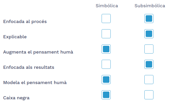Uncheck Simbólica for Augmenta el pensament humà
This screenshot has width=169, height=112.
tap(106, 49)
